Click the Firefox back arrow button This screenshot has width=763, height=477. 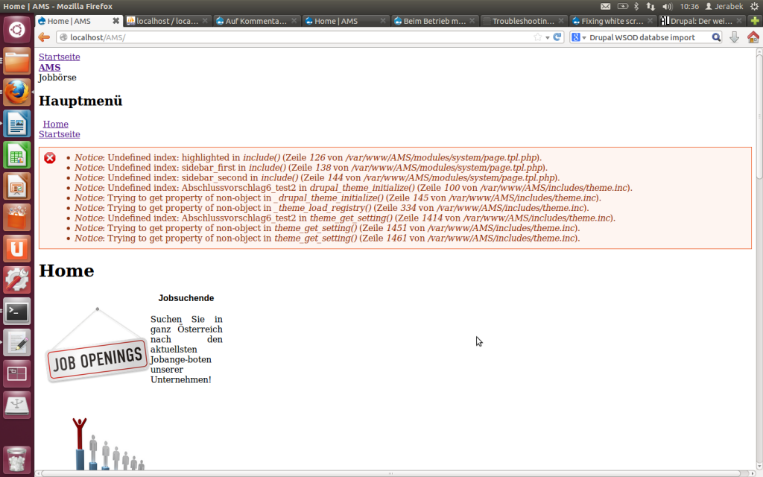[x=44, y=37]
